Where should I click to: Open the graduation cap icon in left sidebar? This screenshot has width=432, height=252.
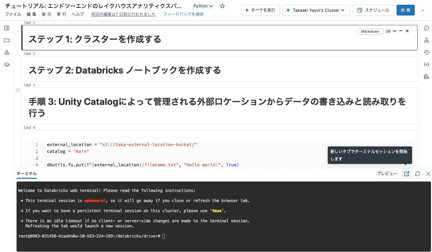(x=7, y=64)
